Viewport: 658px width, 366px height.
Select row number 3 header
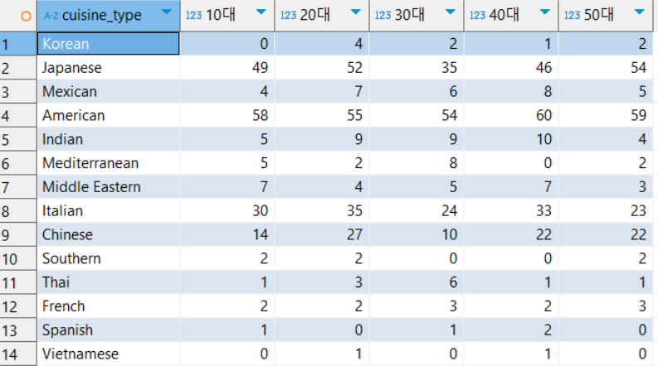pos(18,91)
